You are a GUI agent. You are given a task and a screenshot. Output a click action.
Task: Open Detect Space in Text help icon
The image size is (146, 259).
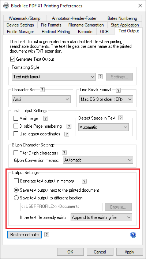click(x=120, y=118)
